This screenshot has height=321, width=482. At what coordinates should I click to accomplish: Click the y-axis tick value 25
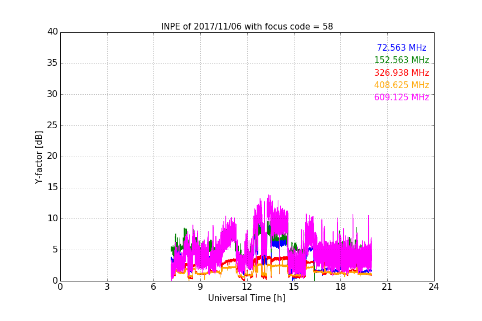[52, 125]
